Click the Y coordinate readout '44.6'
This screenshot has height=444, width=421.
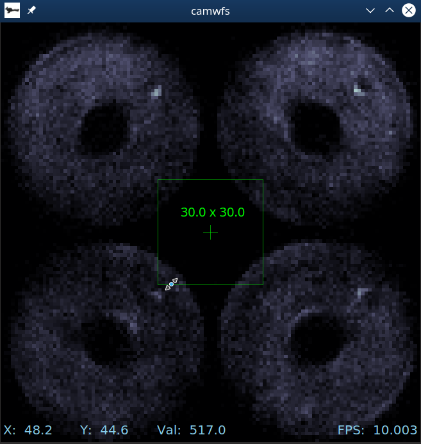[x=114, y=430]
